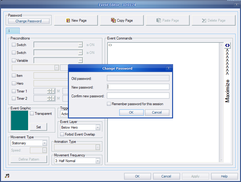Click the ellipsis button for first Switch
The height and width of the screenshot is (182, 241).
point(80,45)
